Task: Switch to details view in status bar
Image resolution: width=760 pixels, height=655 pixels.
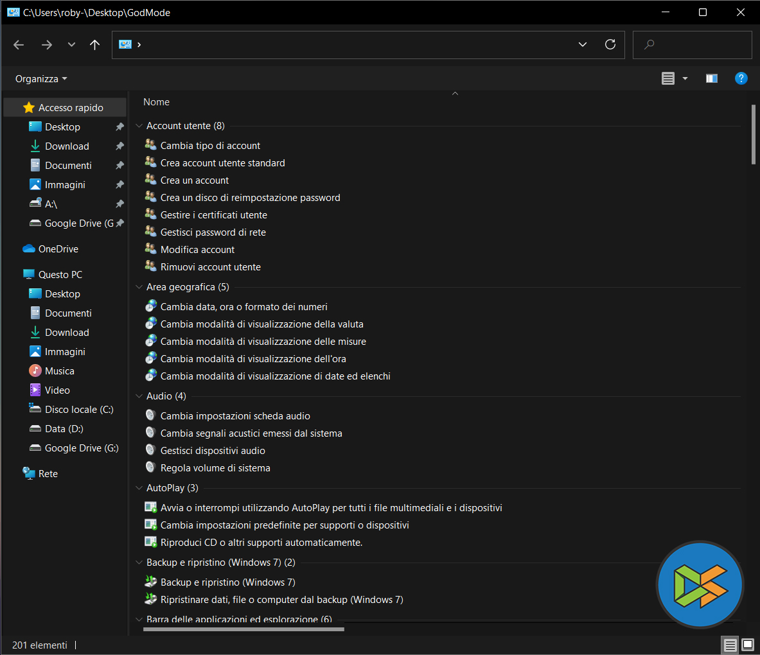Action: 730,645
